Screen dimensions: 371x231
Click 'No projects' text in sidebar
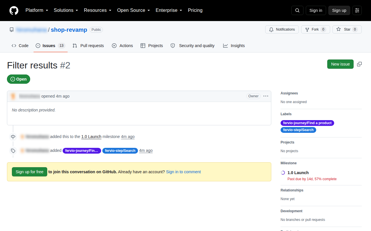point(289,151)
